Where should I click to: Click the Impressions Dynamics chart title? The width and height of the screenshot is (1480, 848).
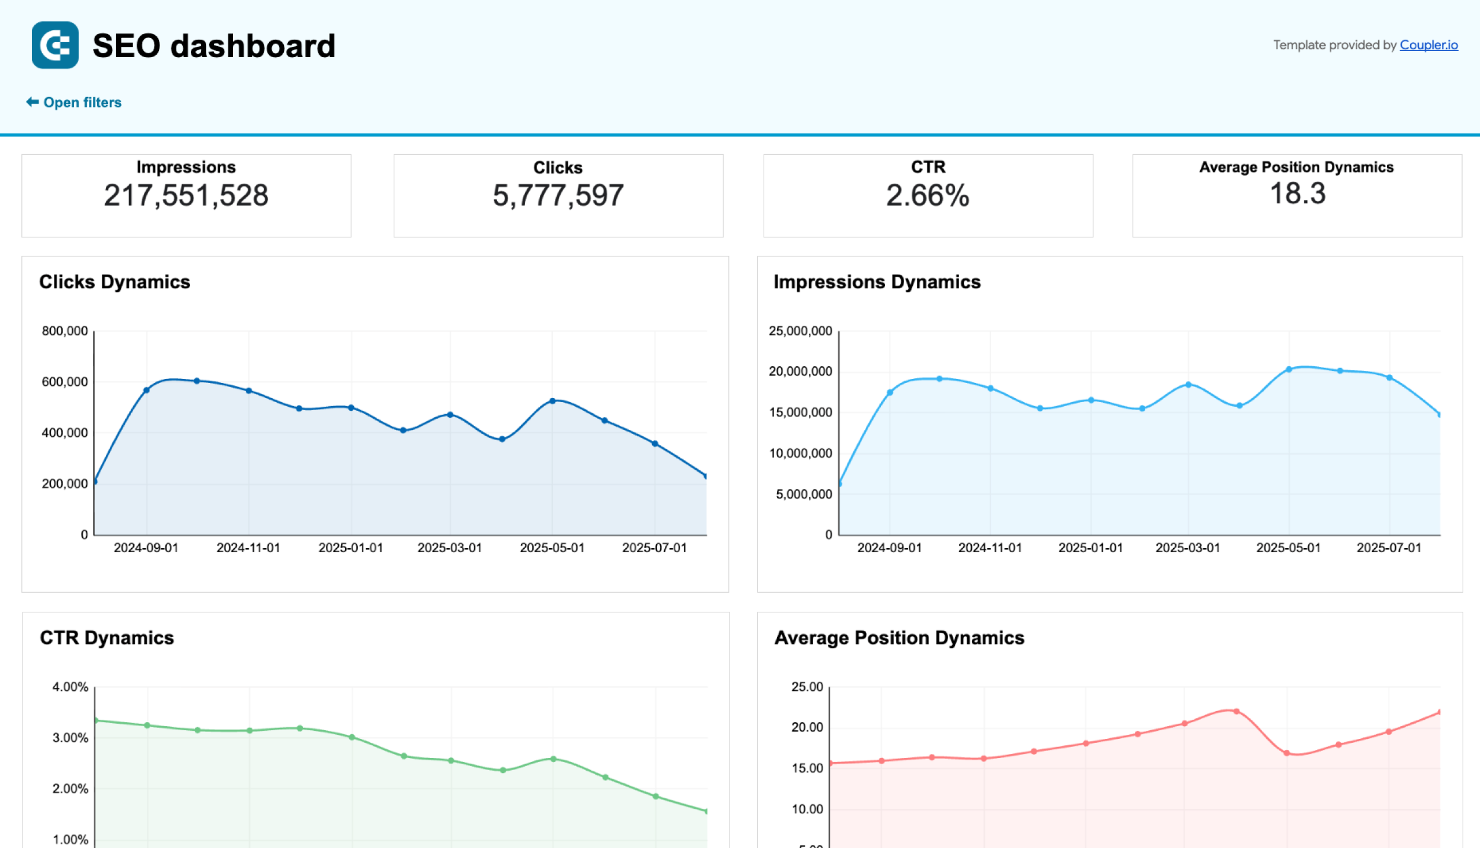(x=876, y=282)
